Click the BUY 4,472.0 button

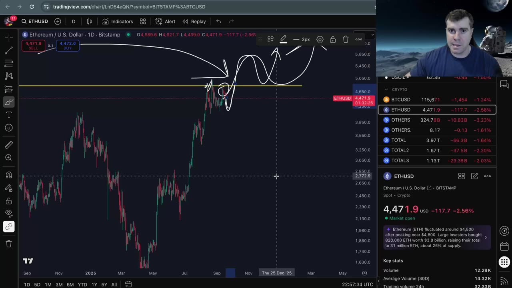68,46
